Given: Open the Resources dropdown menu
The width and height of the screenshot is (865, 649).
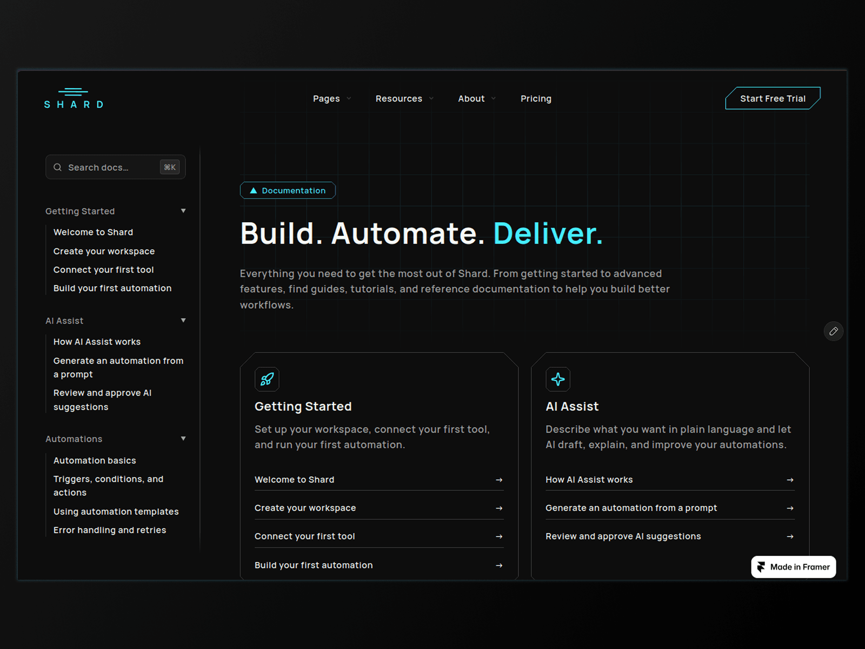Looking at the screenshot, I should (x=404, y=98).
